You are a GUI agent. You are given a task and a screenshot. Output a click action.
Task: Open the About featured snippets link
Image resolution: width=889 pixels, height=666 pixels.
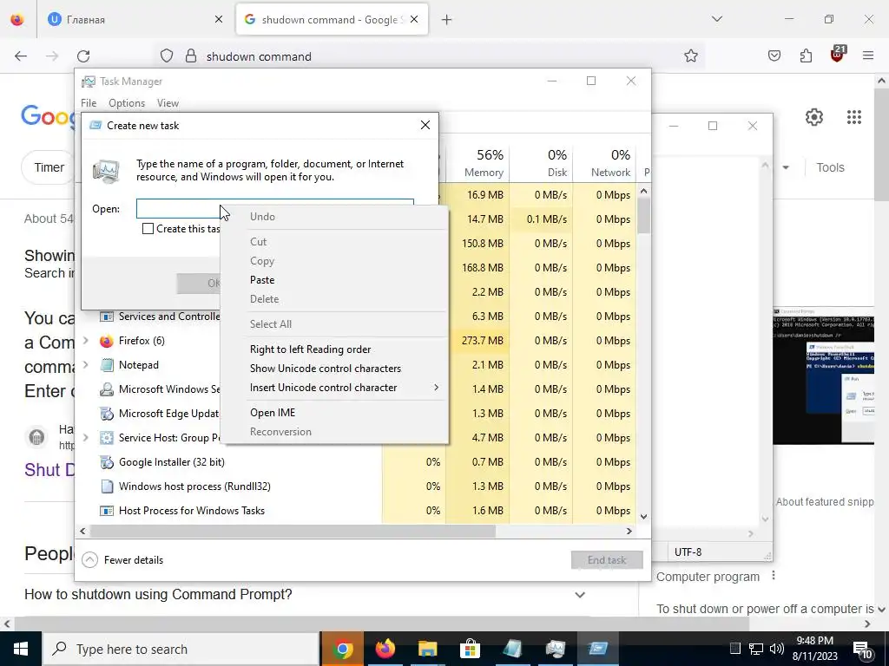pyautogui.click(x=825, y=502)
